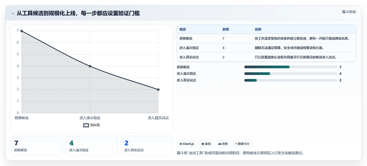
Task: Click the value 7 beside 初筛候选 bar
Action: pos(340,67)
